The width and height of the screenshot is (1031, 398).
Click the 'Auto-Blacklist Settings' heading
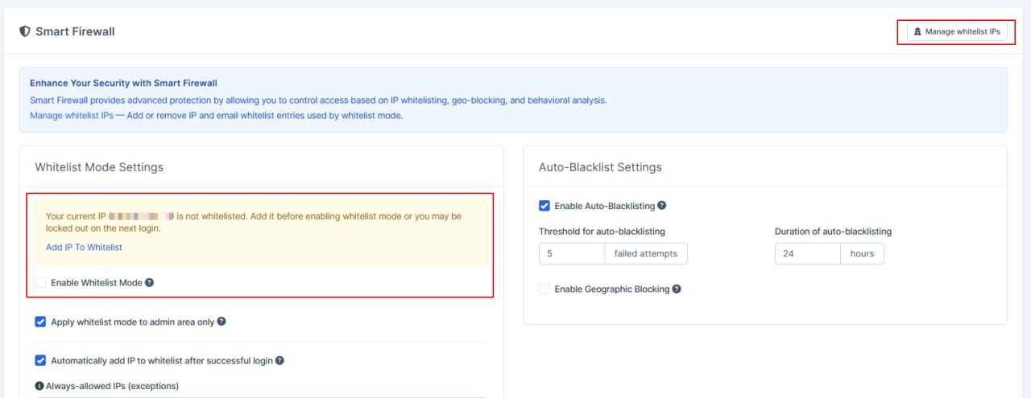pos(600,167)
